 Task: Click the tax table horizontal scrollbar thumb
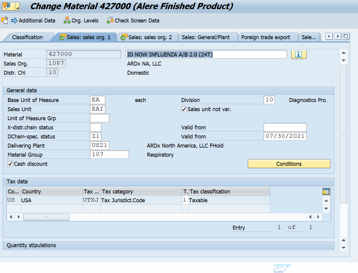point(46,217)
